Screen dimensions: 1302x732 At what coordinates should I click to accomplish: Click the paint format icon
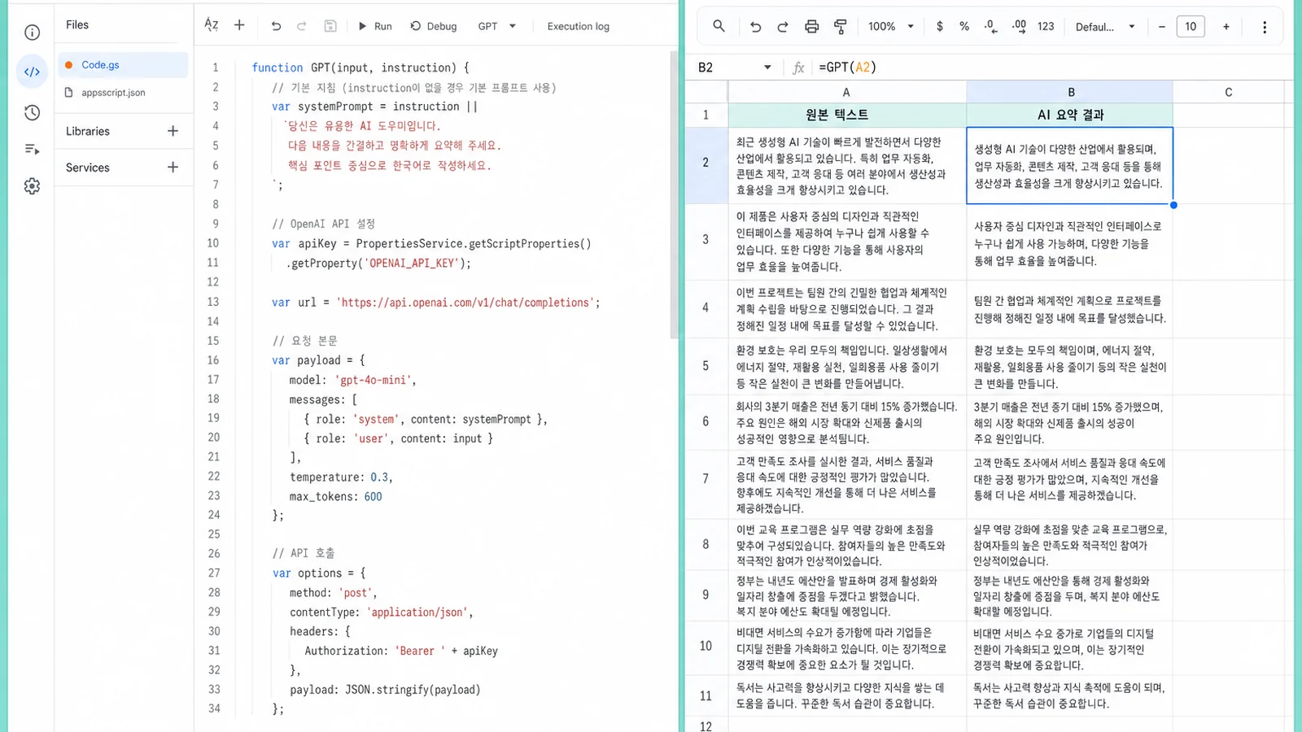840,27
